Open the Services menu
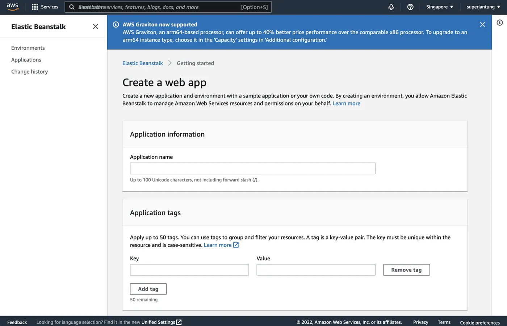 coord(50,7)
